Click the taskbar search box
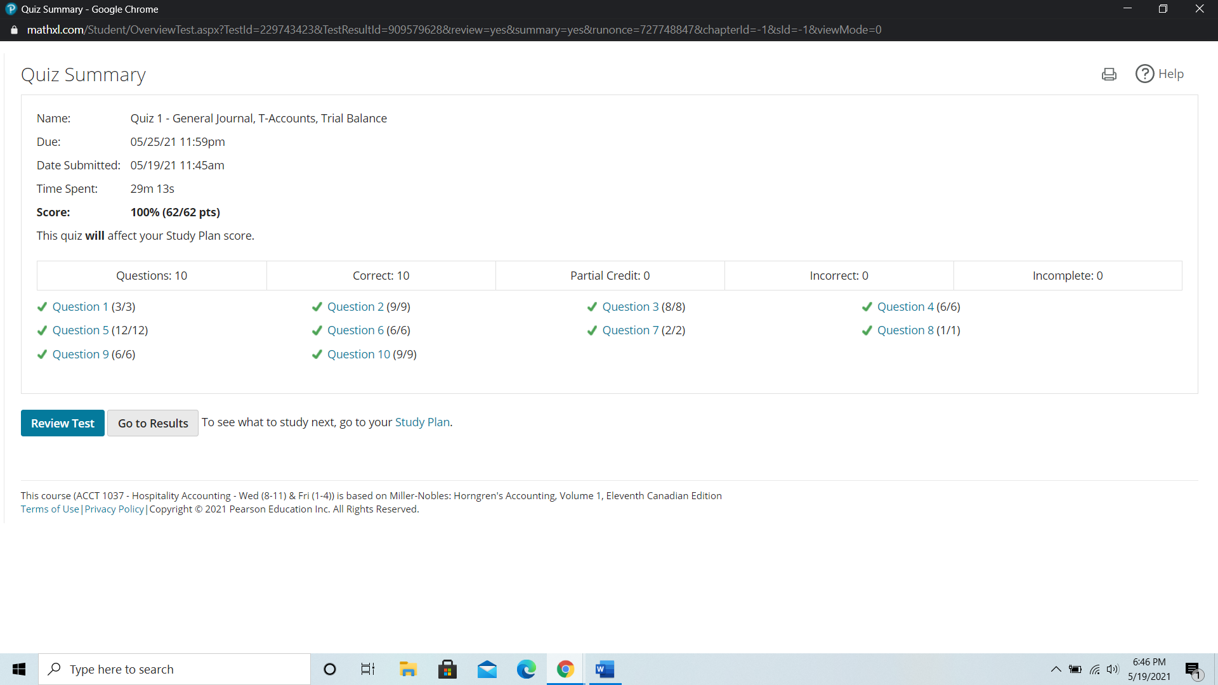Viewport: 1218px width, 685px height. point(174,669)
